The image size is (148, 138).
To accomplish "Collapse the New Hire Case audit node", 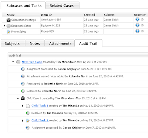I will pyautogui.click(x=13, y=61).
